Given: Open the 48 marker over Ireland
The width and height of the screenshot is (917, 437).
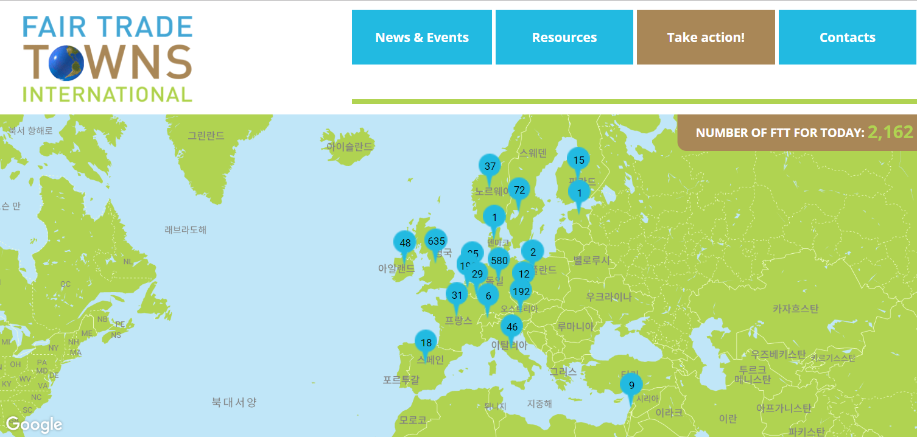Looking at the screenshot, I should pos(404,243).
